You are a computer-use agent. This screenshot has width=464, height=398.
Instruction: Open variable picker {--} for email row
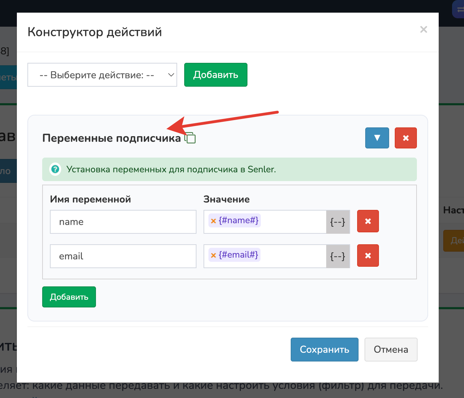point(337,256)
